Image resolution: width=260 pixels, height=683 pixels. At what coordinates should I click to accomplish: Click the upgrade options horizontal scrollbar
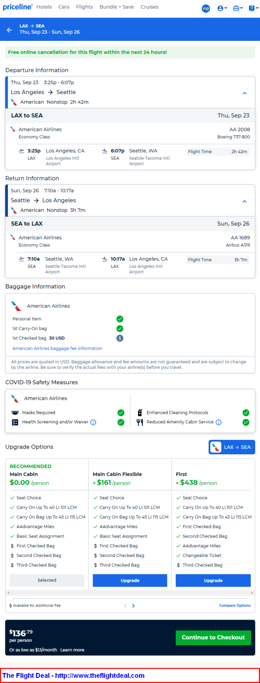point(130,593)
